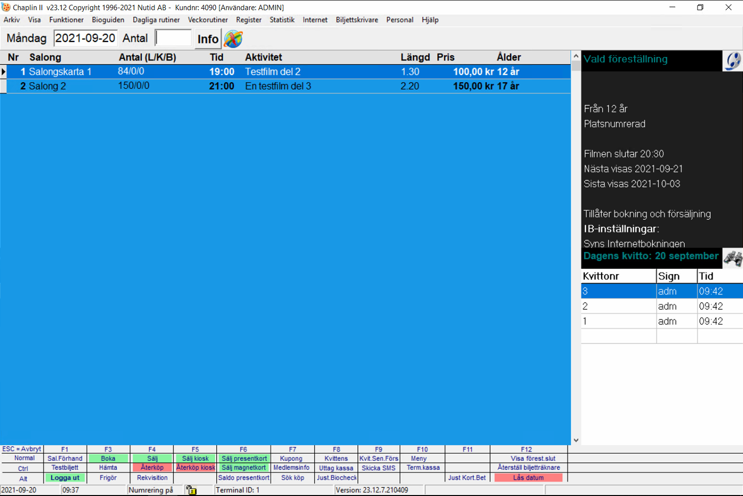Click the globe icon beside Info
The height and width of the screenshot is (496, 743).
pos(233,39)
